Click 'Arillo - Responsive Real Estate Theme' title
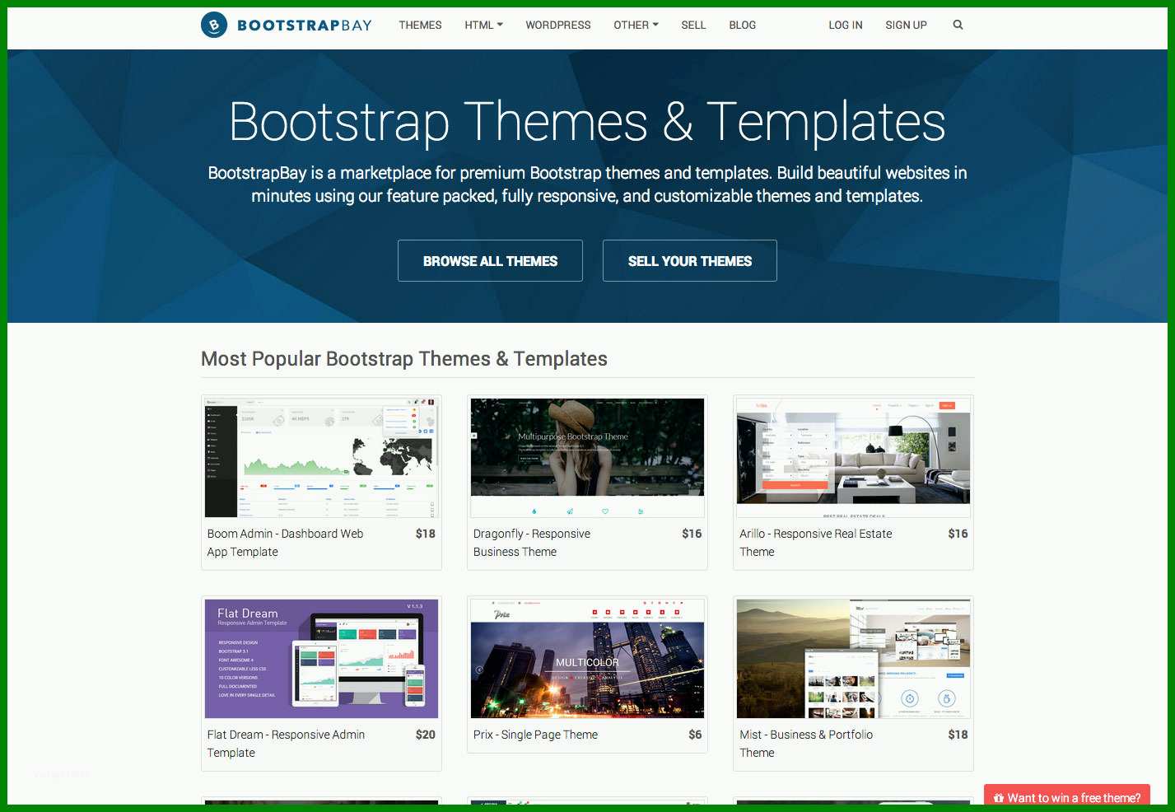Image resolution: width=1175 pixels, height=812 pixels. point(815,543)
